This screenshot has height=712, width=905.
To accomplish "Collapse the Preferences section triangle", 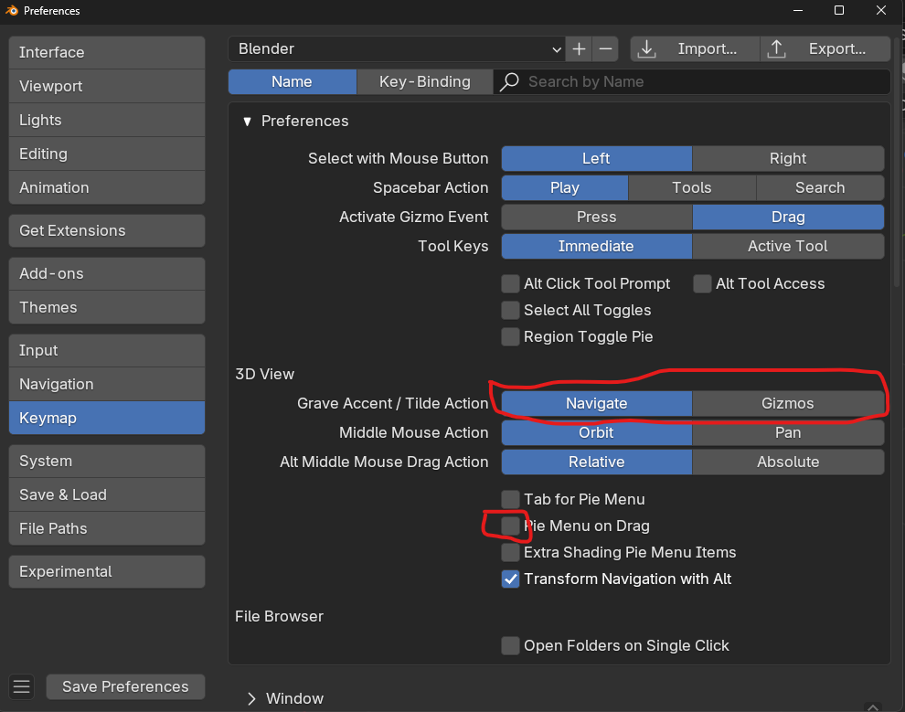I will pos(247,121).
